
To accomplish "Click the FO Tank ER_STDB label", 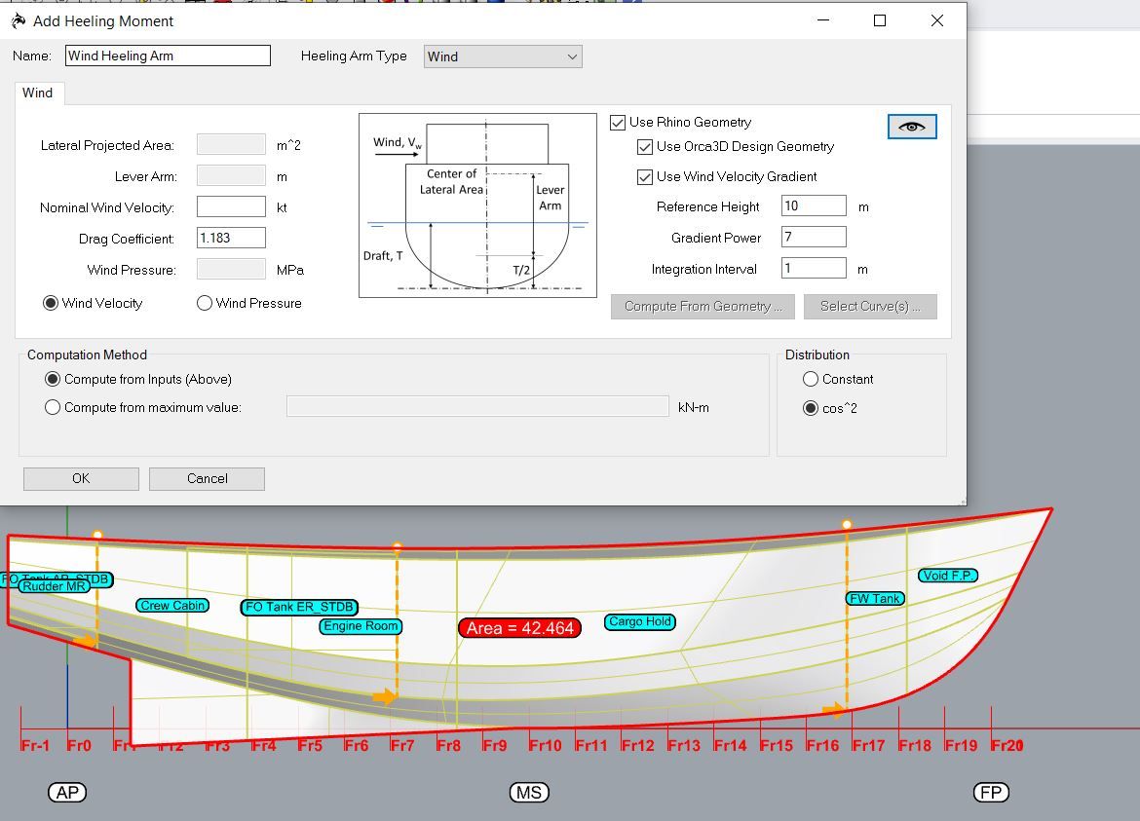I will point(299,607).
